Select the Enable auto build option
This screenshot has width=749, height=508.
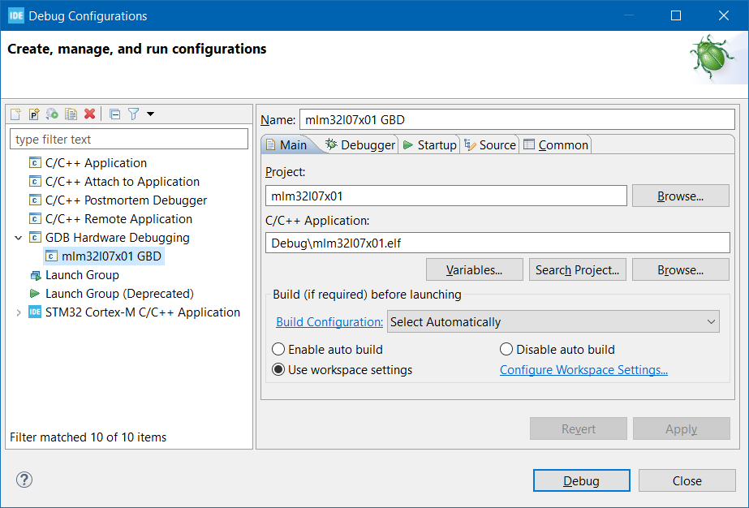pyautogui.click(x=278, y=350)
